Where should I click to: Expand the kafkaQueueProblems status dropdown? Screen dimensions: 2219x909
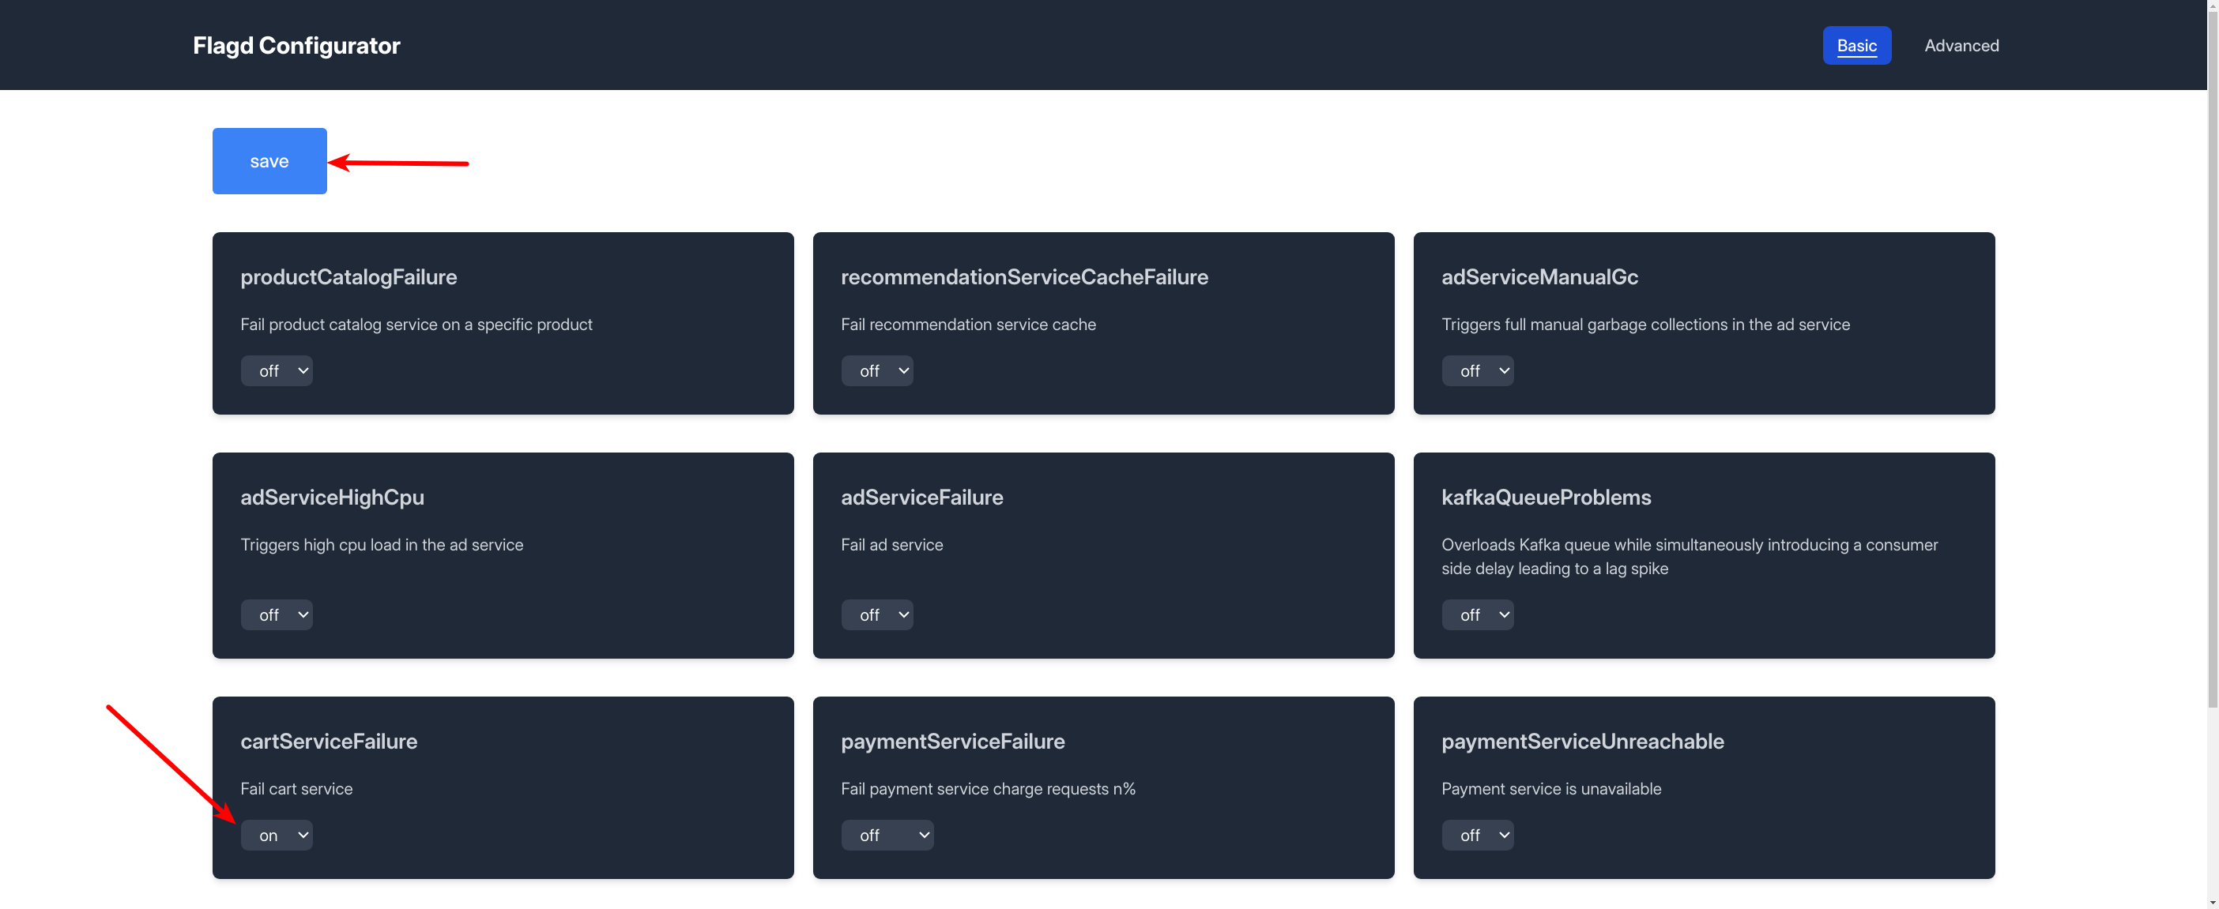coord(1478,614)
